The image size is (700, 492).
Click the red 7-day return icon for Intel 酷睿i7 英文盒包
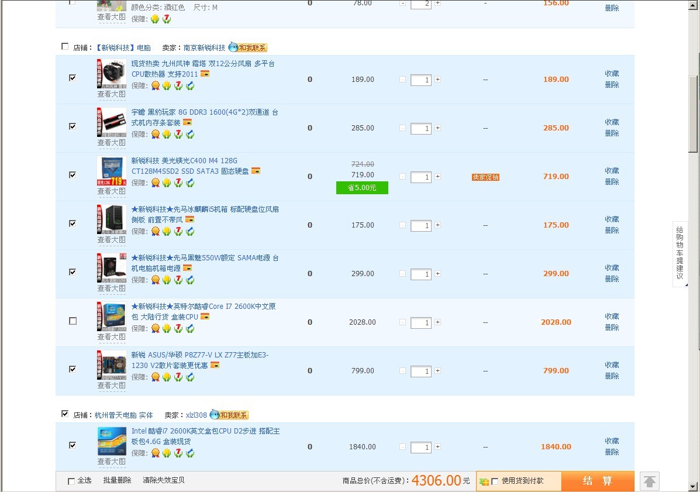pyautogui.click(x=178, y=453)
